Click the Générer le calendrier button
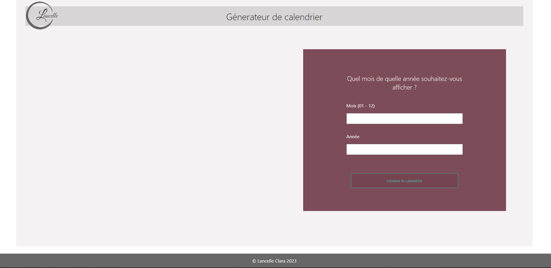 point(404,181)
